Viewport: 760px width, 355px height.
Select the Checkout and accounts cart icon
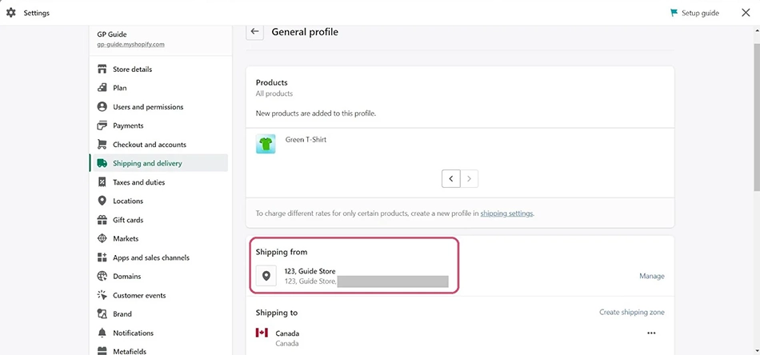pos(102,145)
